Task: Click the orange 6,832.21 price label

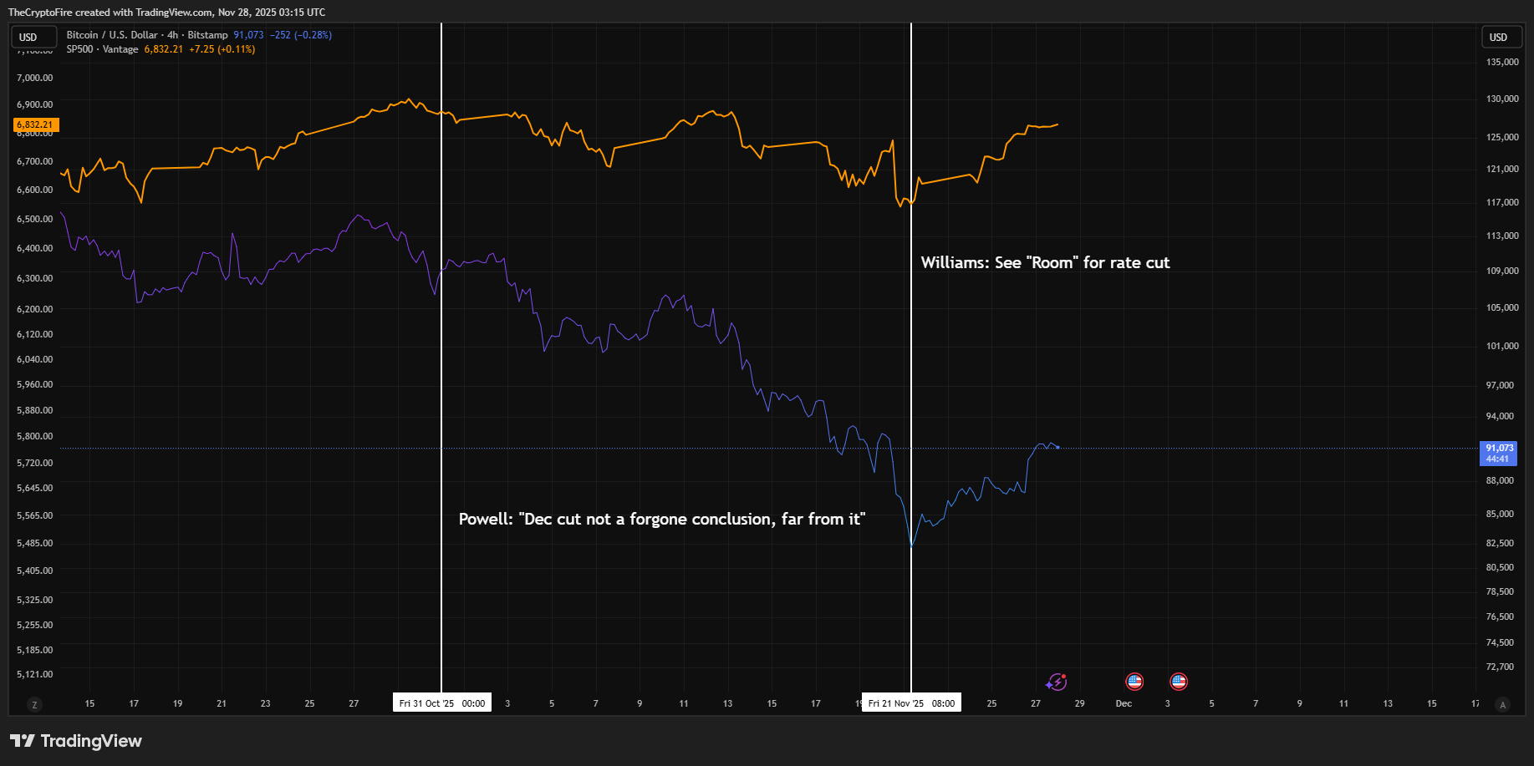Action: pos(35,124)
